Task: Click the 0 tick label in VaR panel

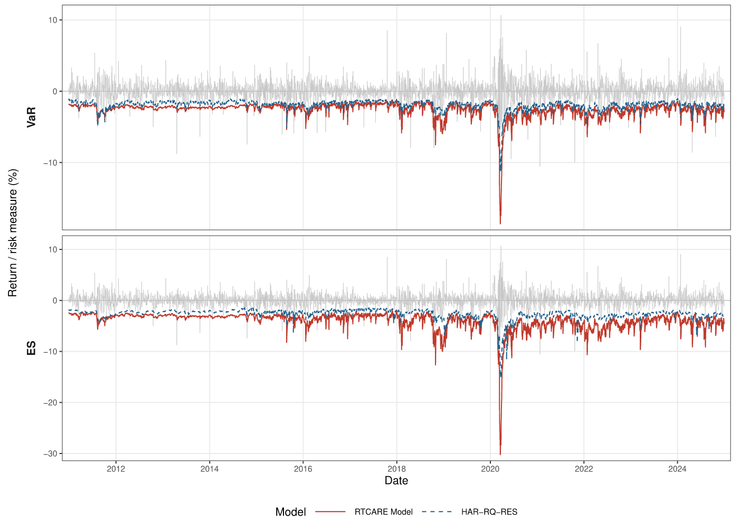Action: pyautogui.click(x=55, y=91)
